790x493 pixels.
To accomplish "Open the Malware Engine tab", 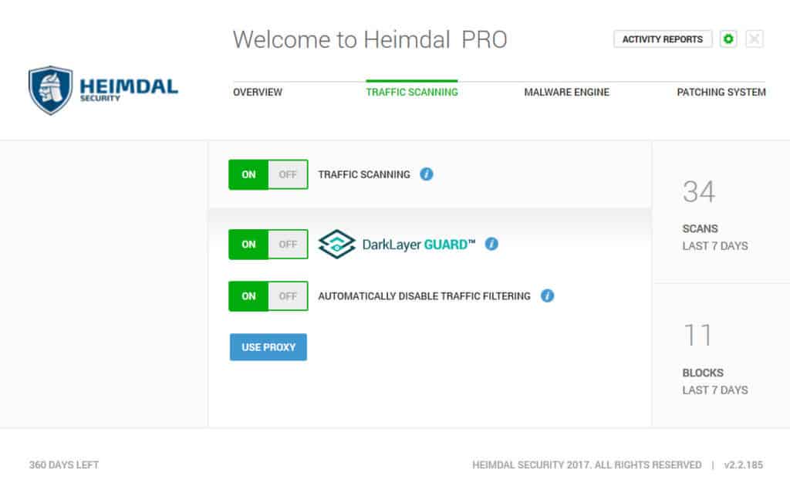I will [567, 93].
